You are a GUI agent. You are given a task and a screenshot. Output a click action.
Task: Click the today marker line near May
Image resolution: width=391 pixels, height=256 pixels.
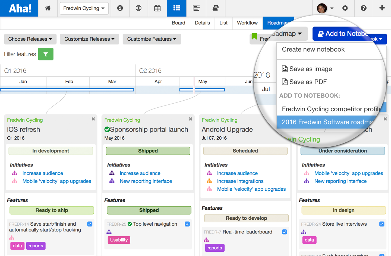click(x=194, y=85)
